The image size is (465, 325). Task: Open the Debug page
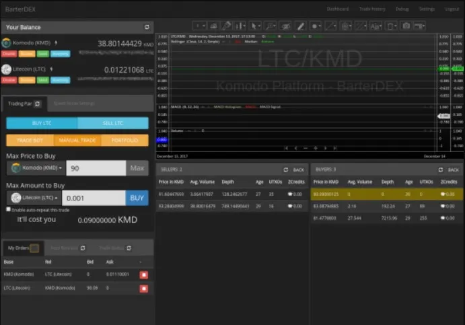[402, 9]
